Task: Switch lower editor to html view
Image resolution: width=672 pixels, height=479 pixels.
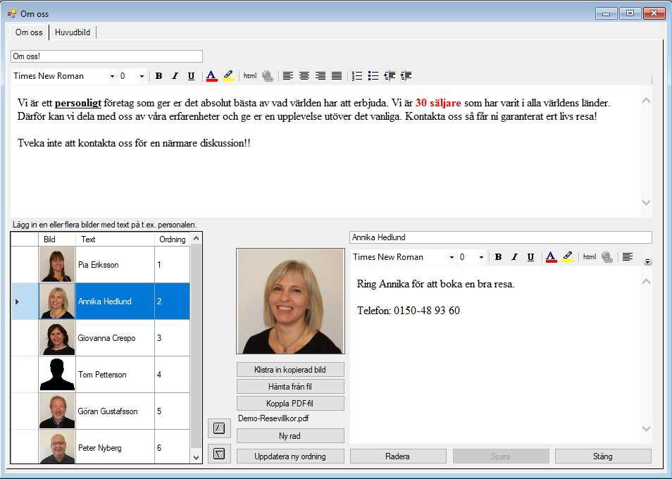Action: [590, 257]
